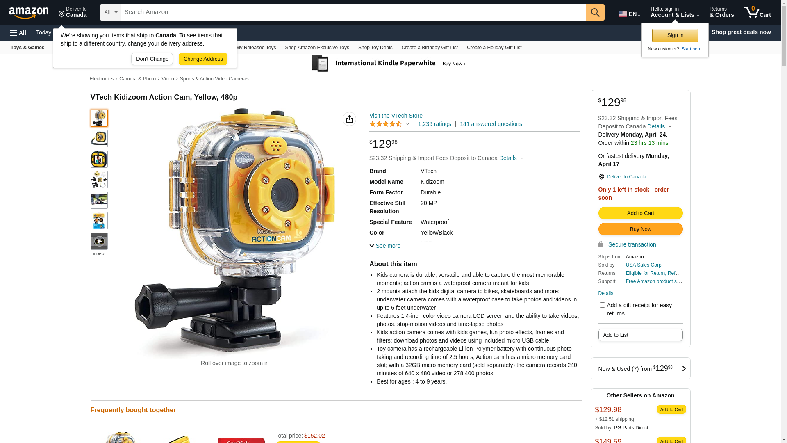Check the gift receipt checkbox

pos(602,305)
